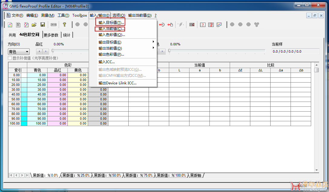
Task: Switch to the 共用 tab
Action: (12, 35)
